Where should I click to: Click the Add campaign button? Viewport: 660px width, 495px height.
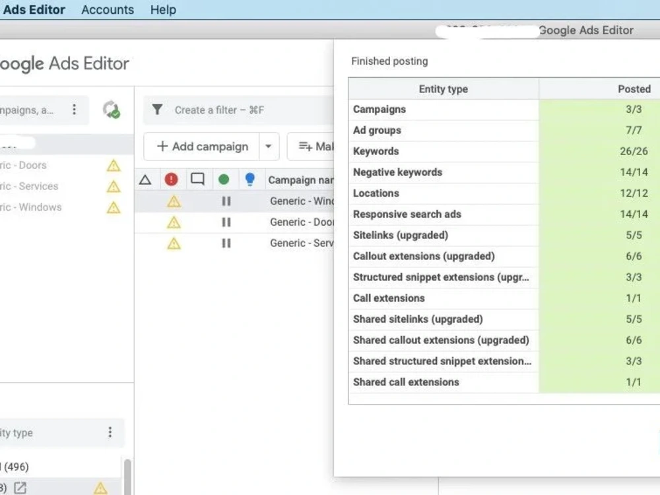[202, 147]
